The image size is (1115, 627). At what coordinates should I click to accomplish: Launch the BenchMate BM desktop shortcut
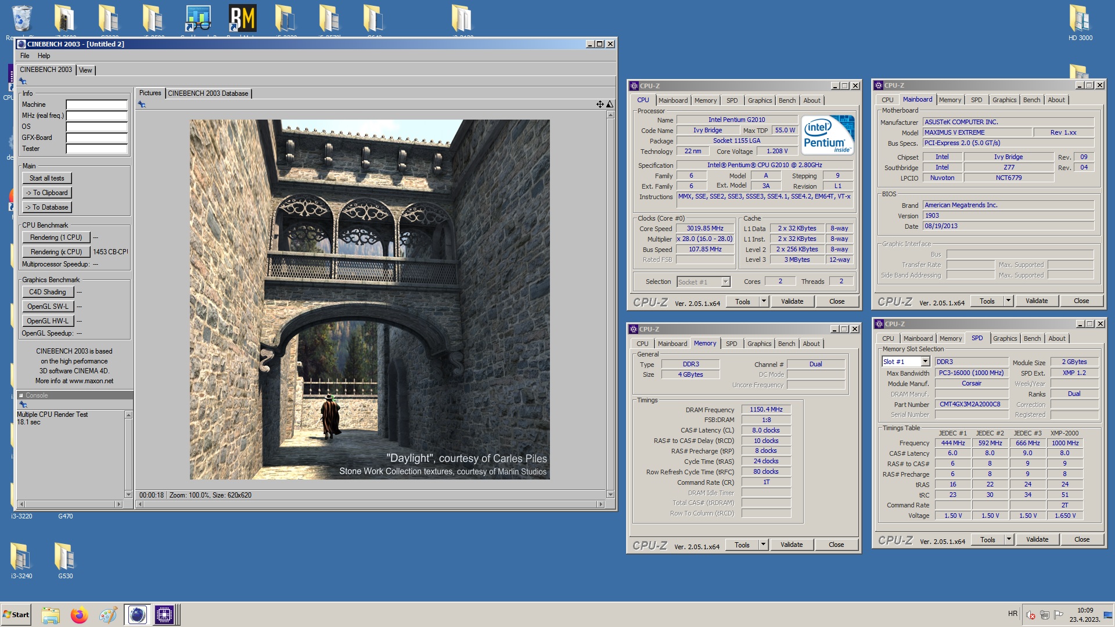coord(242,18)
